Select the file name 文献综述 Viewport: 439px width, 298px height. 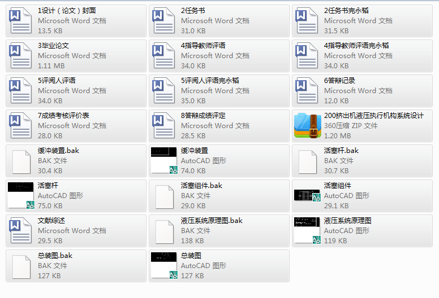51,221
